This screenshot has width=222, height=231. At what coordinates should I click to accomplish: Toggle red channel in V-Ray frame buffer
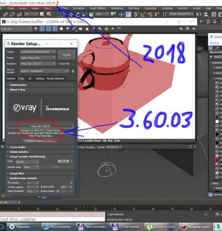[x=42, y=29]
